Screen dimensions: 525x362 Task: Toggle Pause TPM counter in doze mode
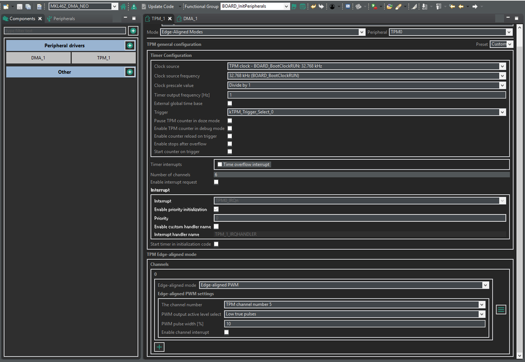tap(230, 121)
